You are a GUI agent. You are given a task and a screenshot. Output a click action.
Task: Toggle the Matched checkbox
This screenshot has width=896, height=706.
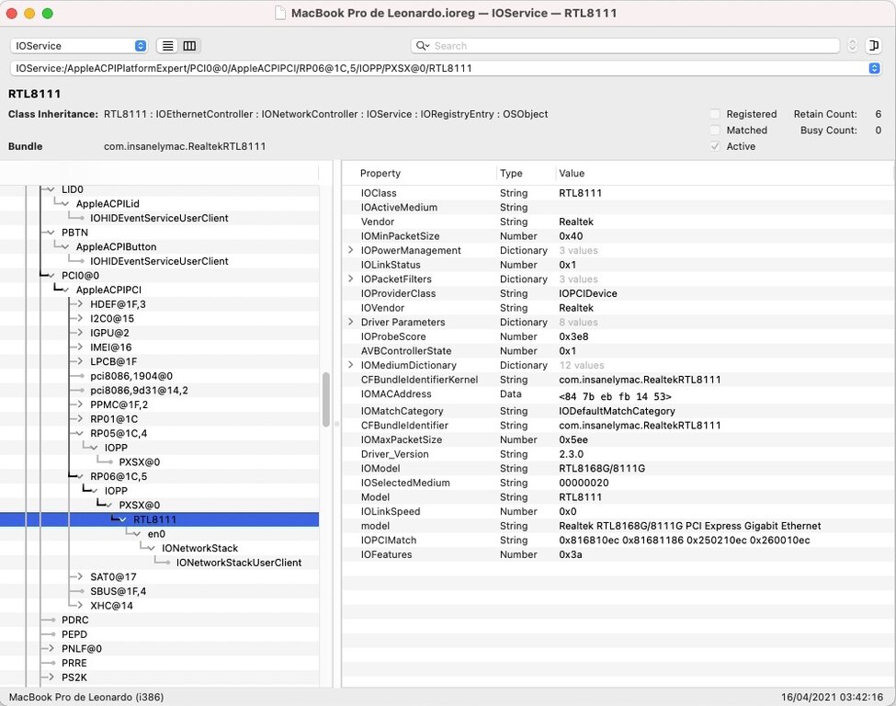tap(715, 130)
